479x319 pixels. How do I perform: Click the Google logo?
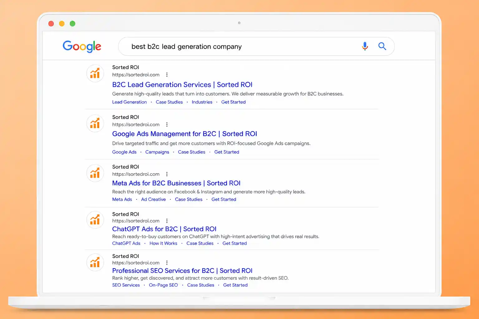point(82,46)
